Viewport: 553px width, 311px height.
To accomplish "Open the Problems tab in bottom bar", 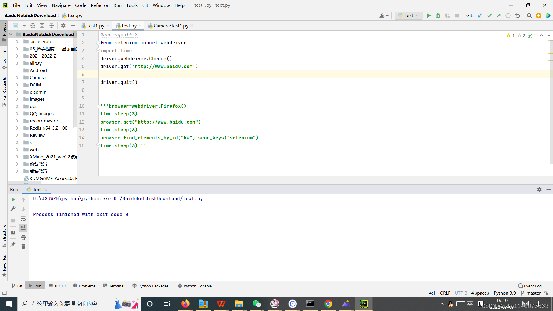I will click(84, 286).
